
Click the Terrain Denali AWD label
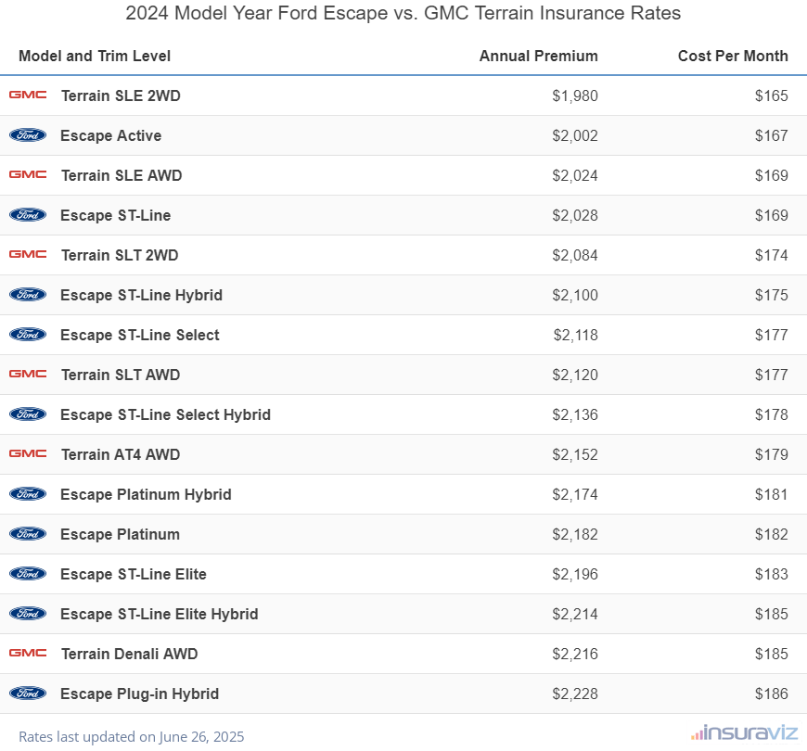129,654
